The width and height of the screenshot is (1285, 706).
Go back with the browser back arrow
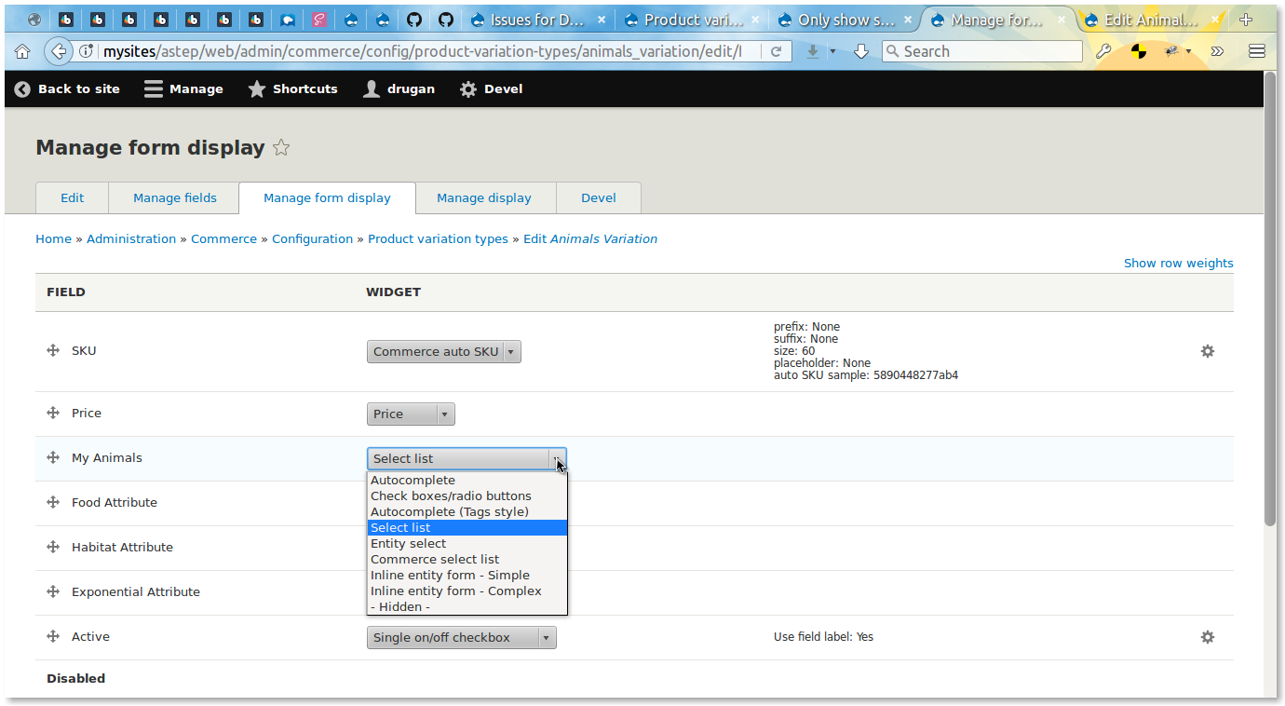59,51
